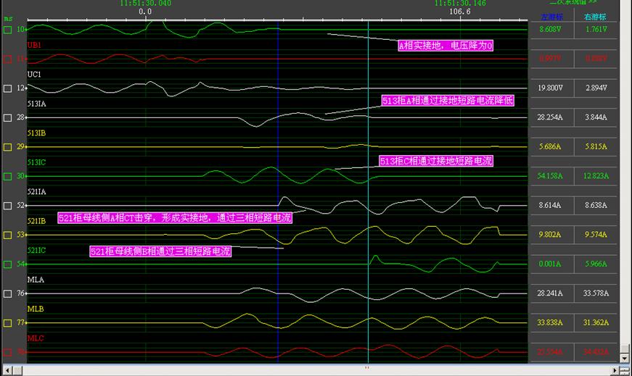Select the 513IC channel 30 checkbox

[7, 176]
